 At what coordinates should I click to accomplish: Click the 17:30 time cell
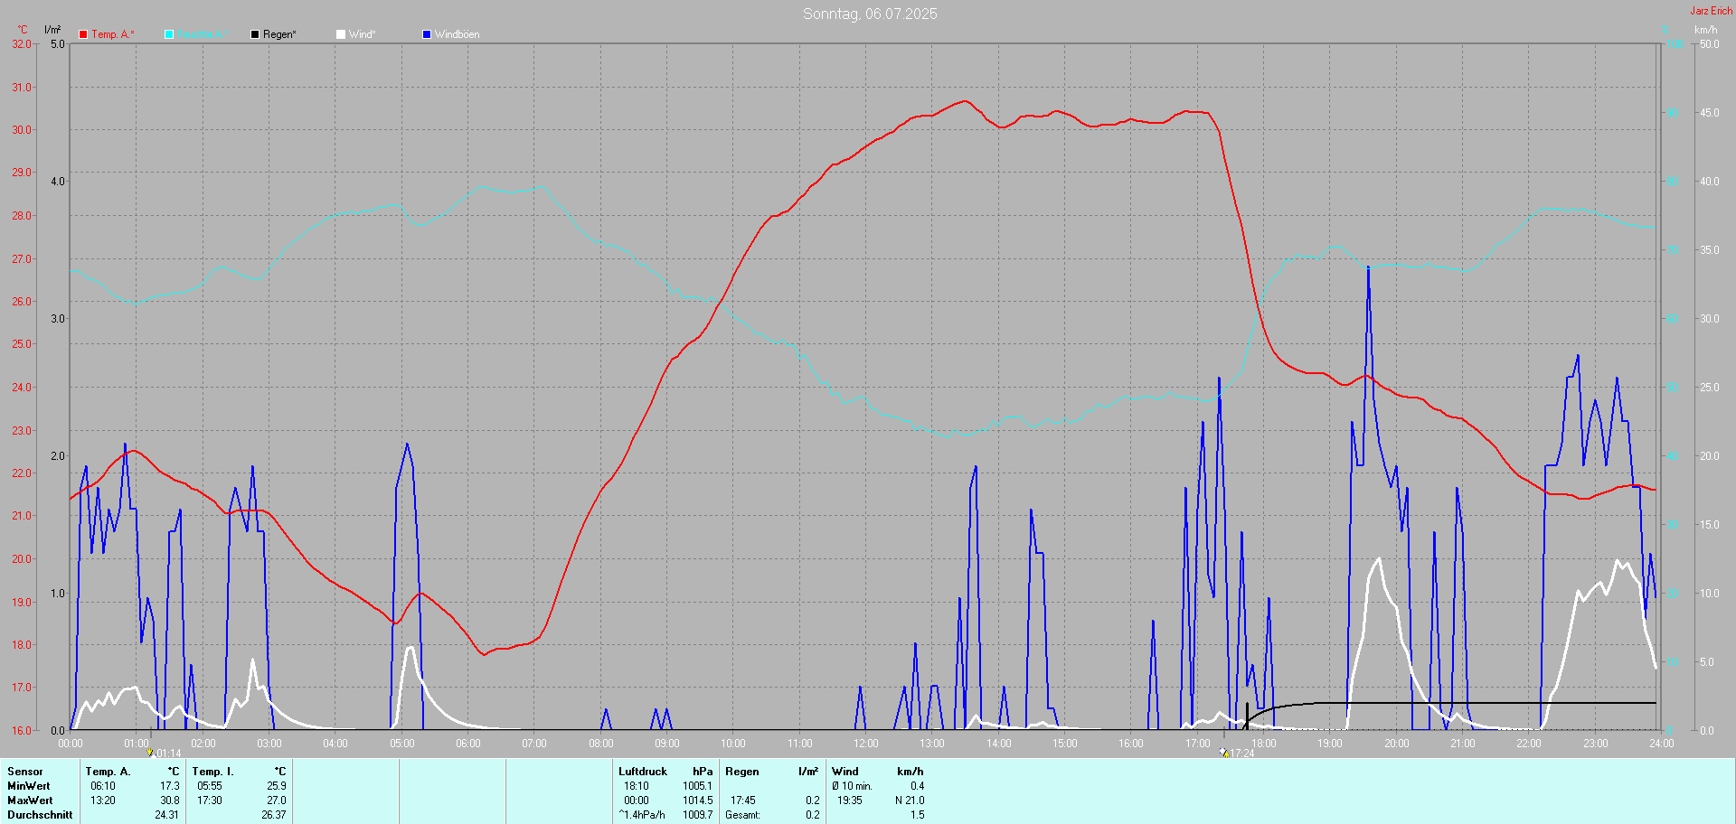(x=210, y=801)
